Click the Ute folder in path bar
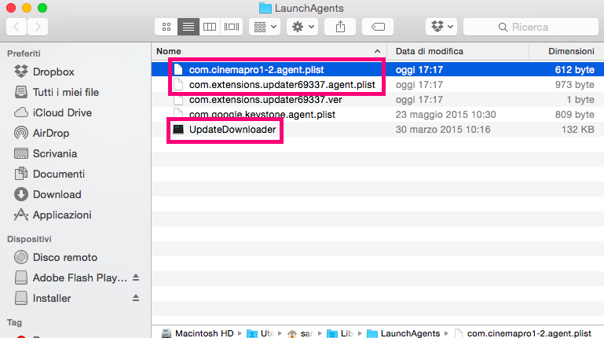The image size is (604, 338). point(260,333)
